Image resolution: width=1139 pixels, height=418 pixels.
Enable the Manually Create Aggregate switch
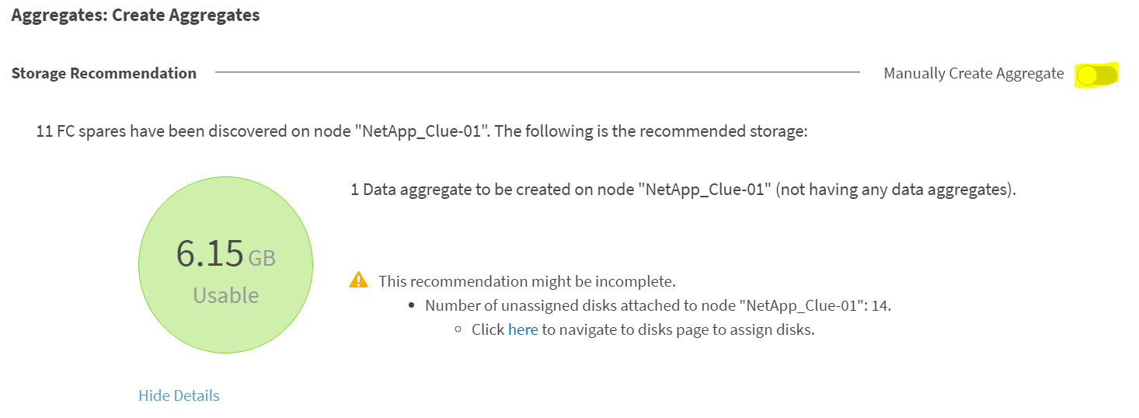point(1097,75)
